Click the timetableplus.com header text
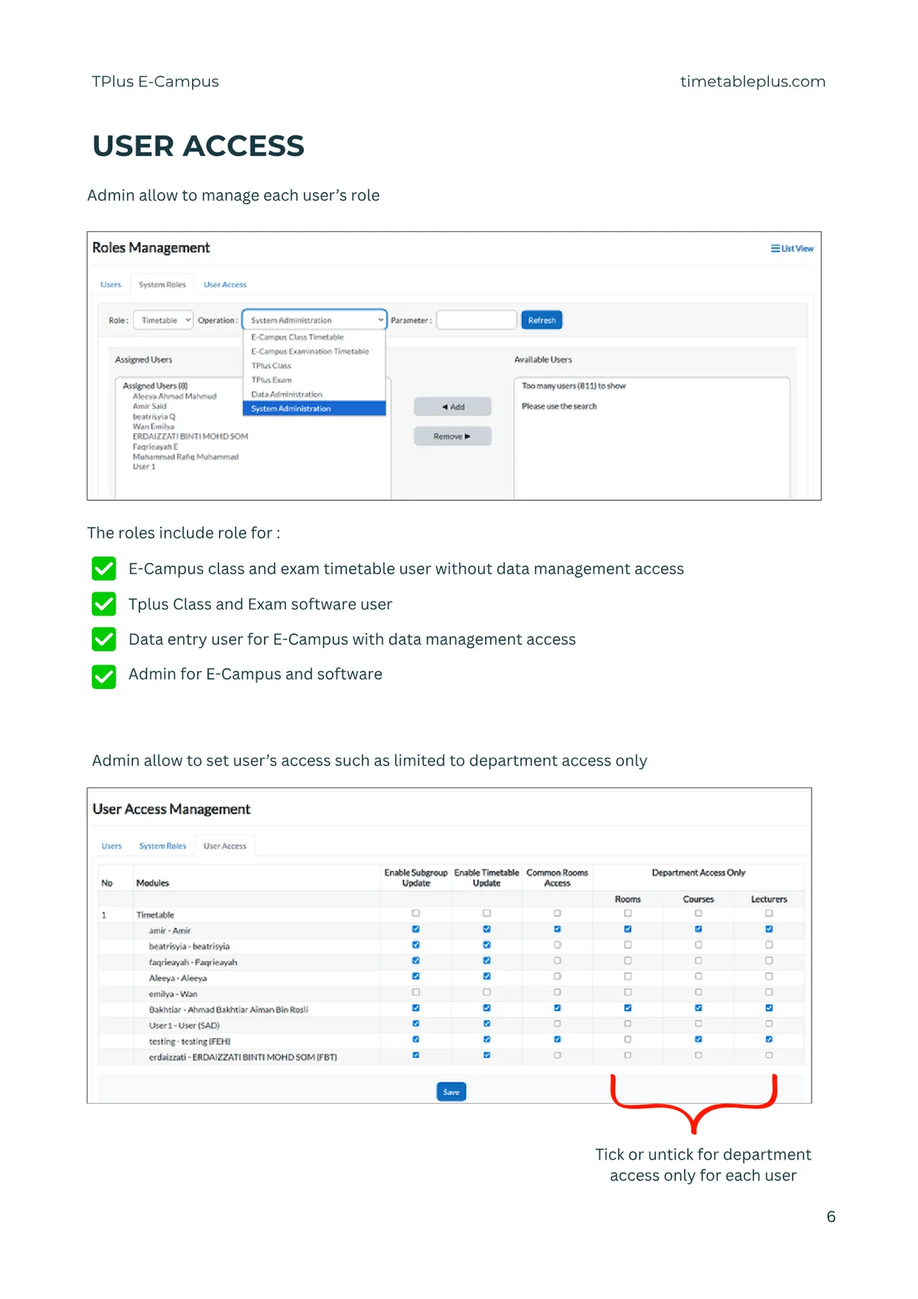 click(x=753, y=82)
